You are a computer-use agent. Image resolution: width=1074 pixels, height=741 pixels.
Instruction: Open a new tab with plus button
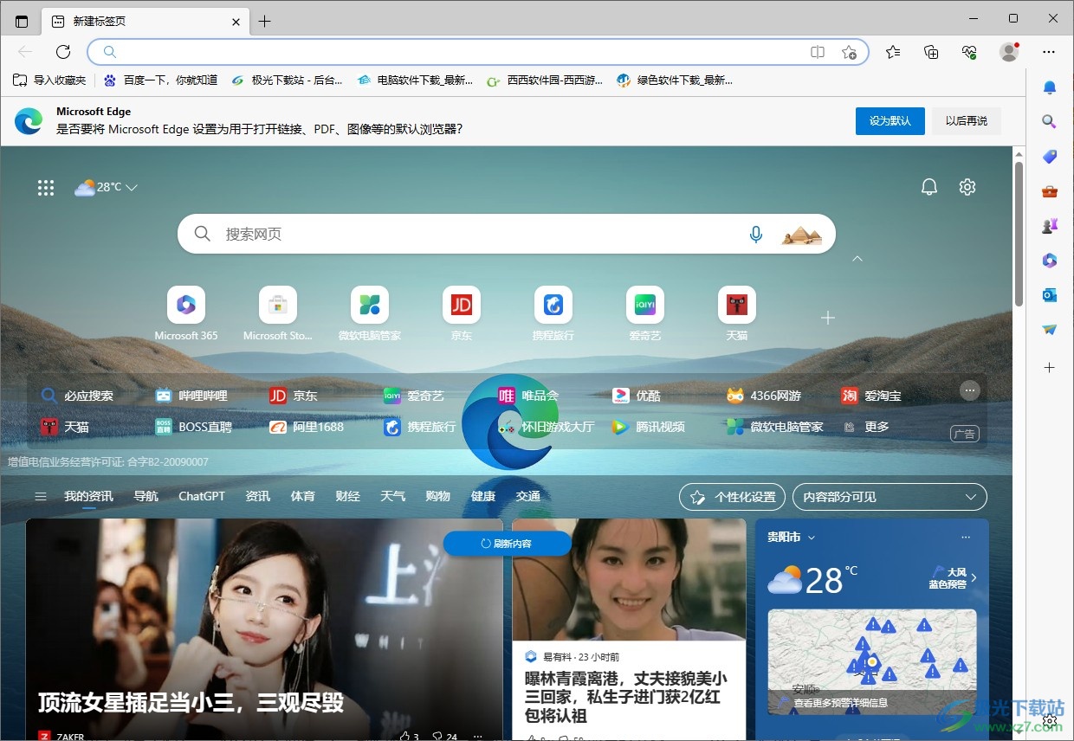coord(265,22)
